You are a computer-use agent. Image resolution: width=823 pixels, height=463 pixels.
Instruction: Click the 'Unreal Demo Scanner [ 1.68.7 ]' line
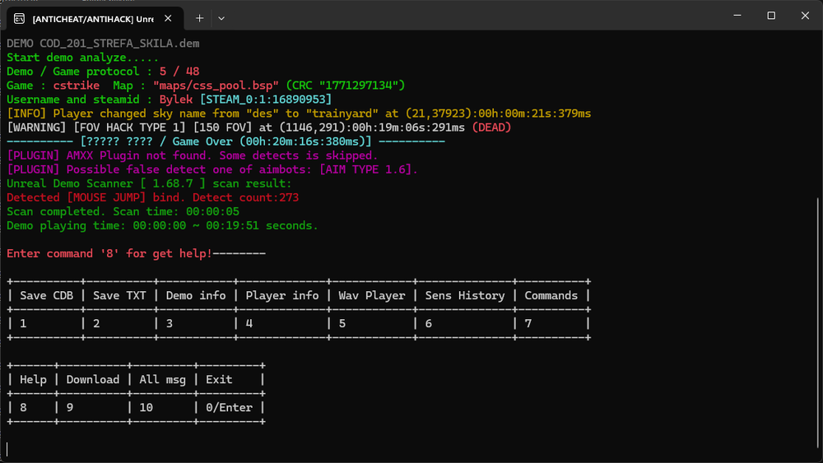click(x=149, y=183)
